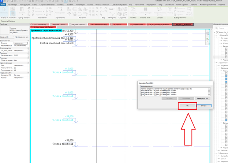Toggle the Построение эт... checkbox
The image size is (228, 163).
15,71
